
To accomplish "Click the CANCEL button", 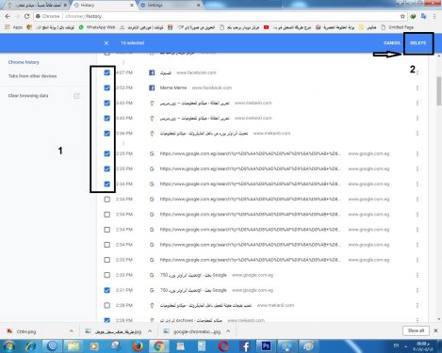I will pyautogui.click(x=391, y=43).
